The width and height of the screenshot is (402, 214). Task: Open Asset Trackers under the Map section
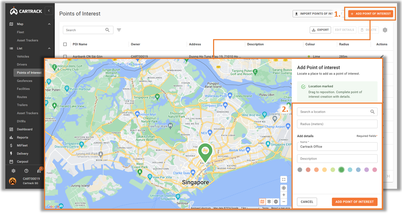tap(27, 40)
